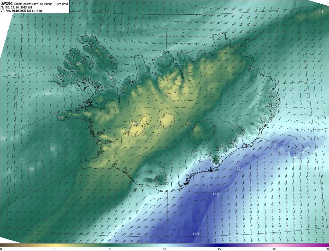Click the map value label "6.9"

click(52, 149)
